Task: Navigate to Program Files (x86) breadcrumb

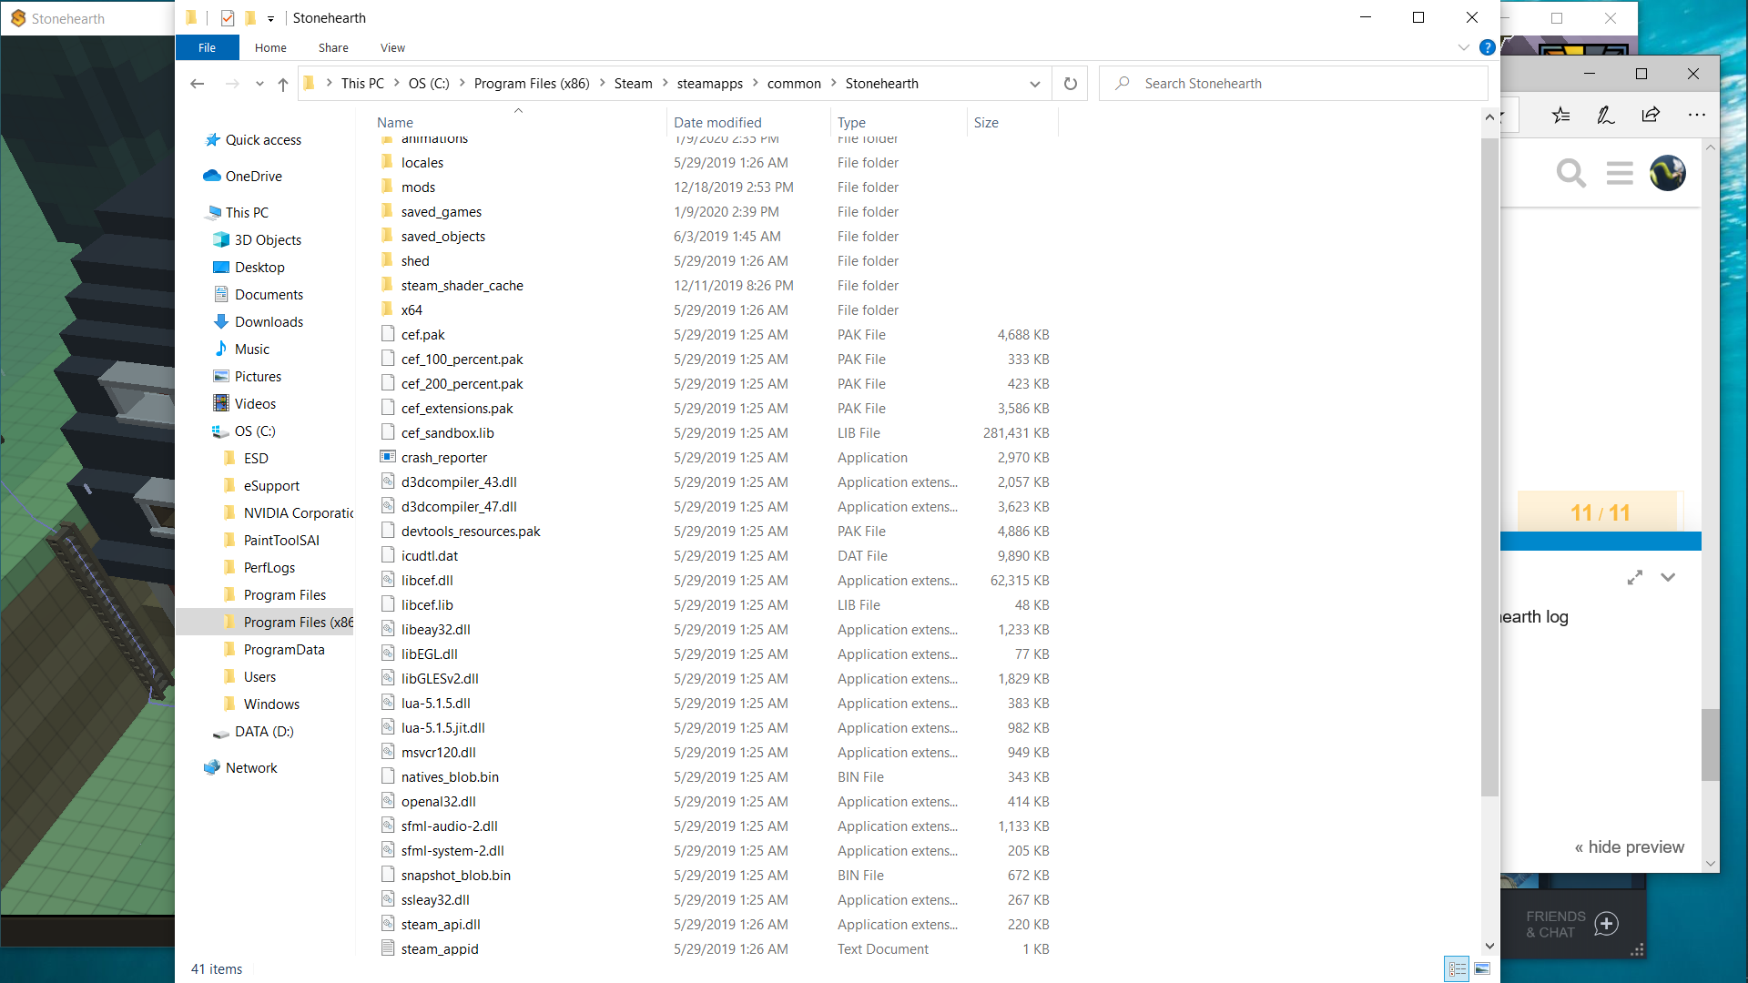Action: pyautogui.click(x=531, y=84)
